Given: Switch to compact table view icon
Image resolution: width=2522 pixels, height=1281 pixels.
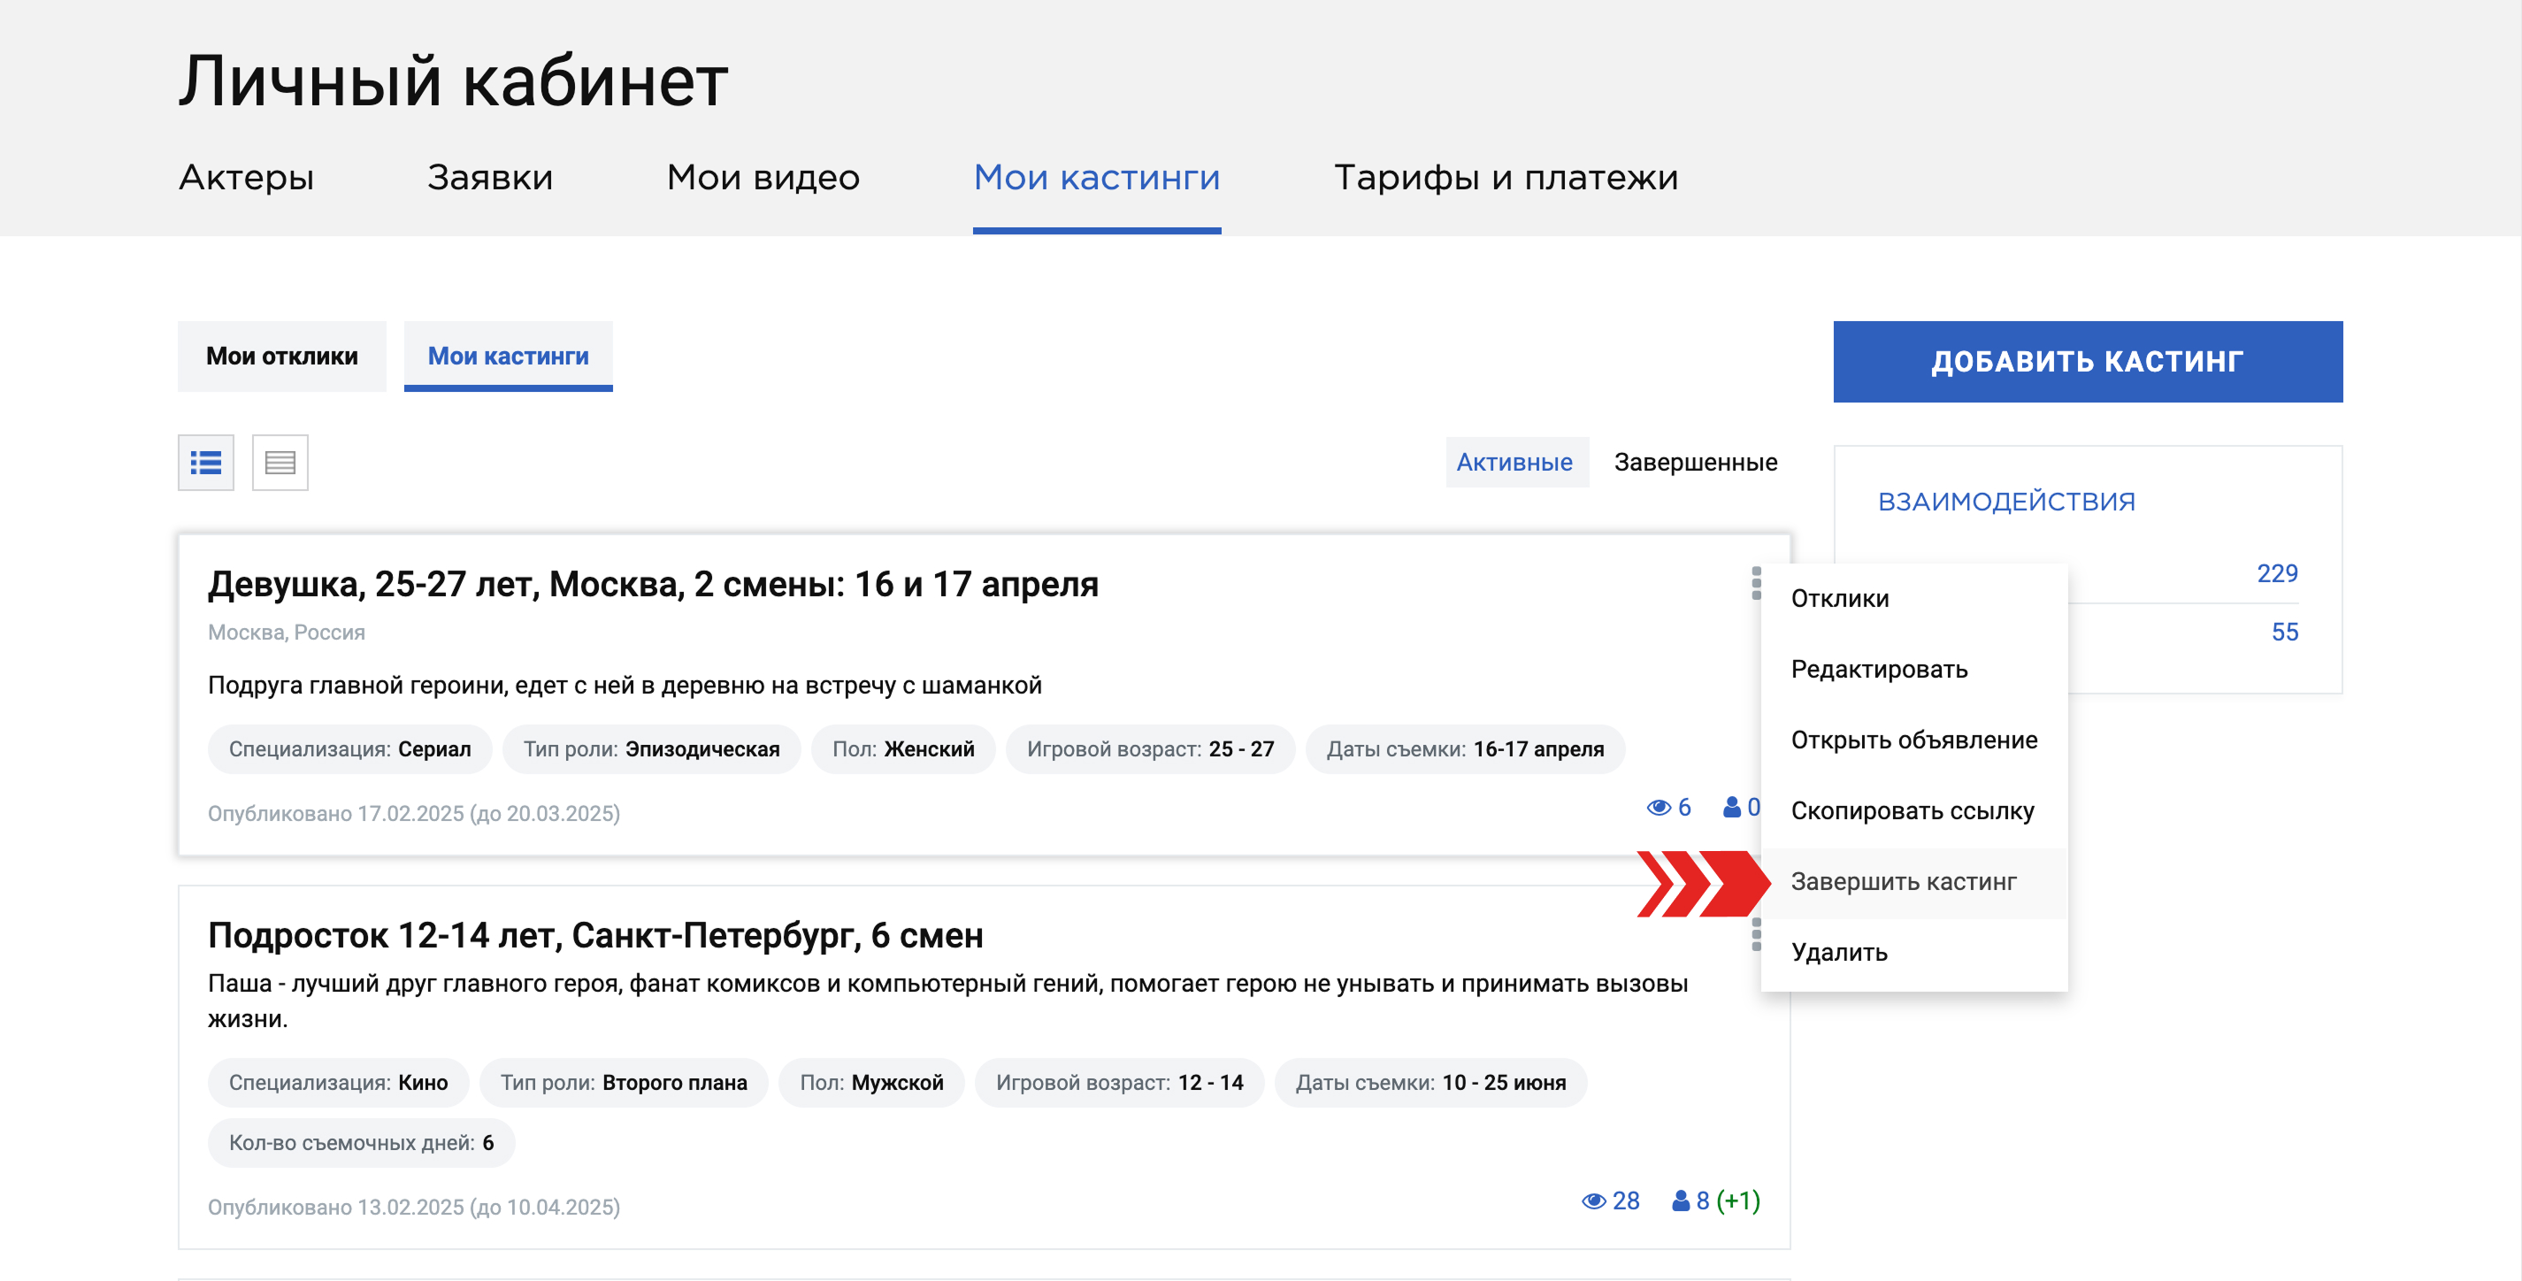Looking at the screenshot, I should [x=280, y=463].
